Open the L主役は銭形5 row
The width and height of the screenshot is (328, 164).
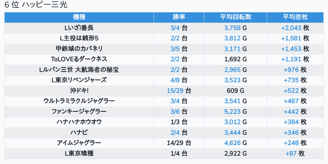(79, 38)
